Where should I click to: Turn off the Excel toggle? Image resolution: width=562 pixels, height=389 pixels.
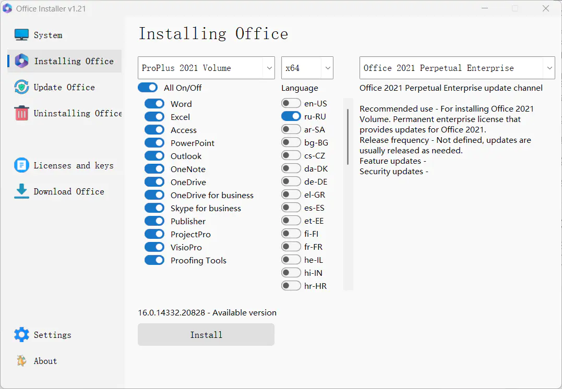pyautogui.click(x=154, y=117)
